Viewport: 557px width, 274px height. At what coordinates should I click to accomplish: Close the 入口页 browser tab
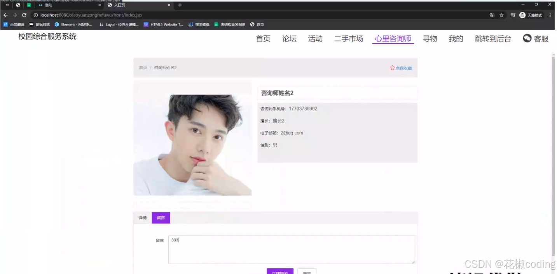click(x=169, y=5)
